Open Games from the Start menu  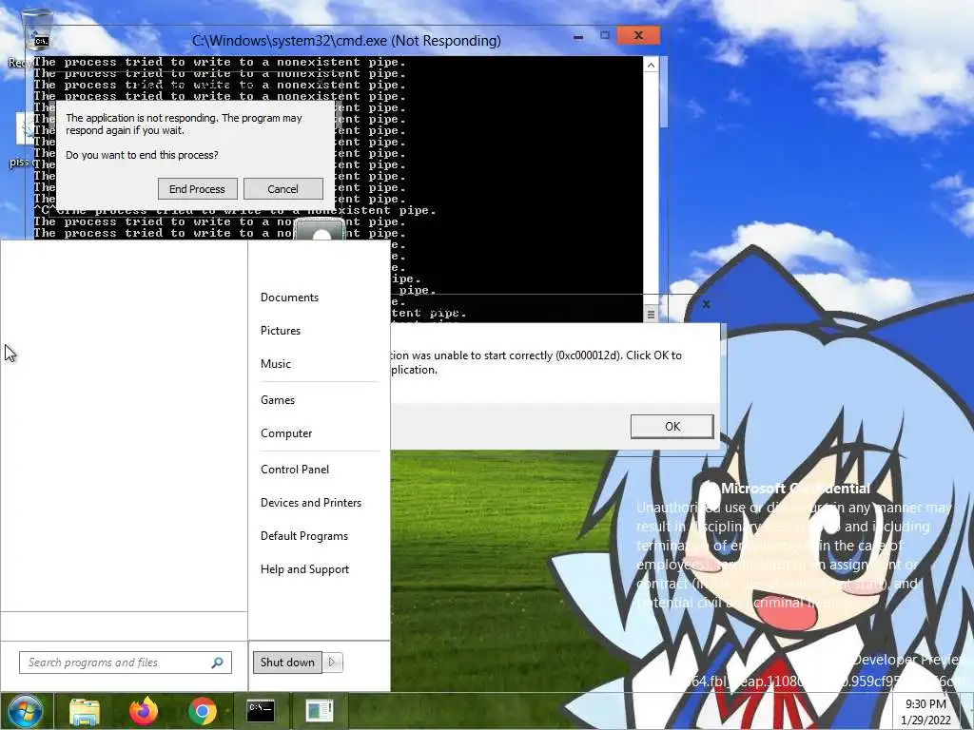278,400
